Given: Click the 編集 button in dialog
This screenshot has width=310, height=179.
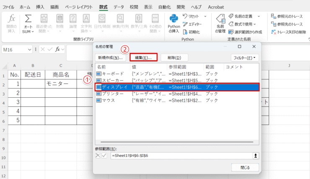Looking at the screenshot, I should (x=144, y=57).
